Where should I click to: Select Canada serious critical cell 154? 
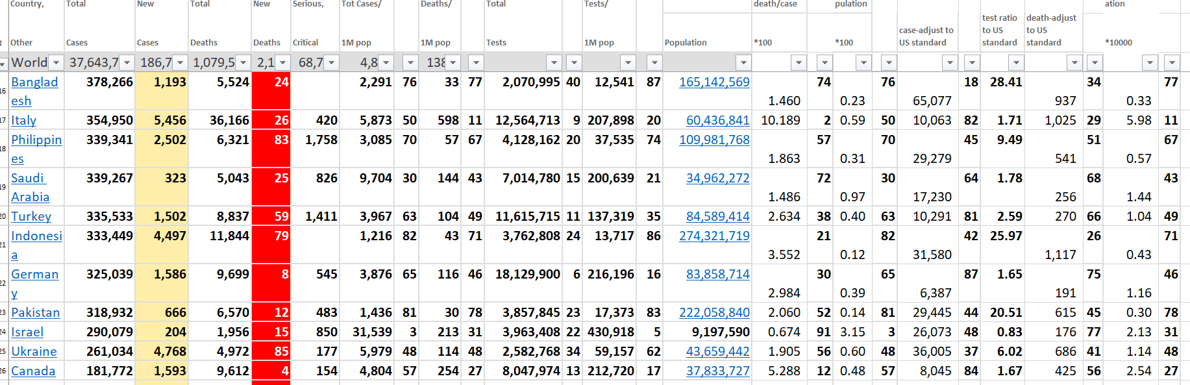point(315,371)
